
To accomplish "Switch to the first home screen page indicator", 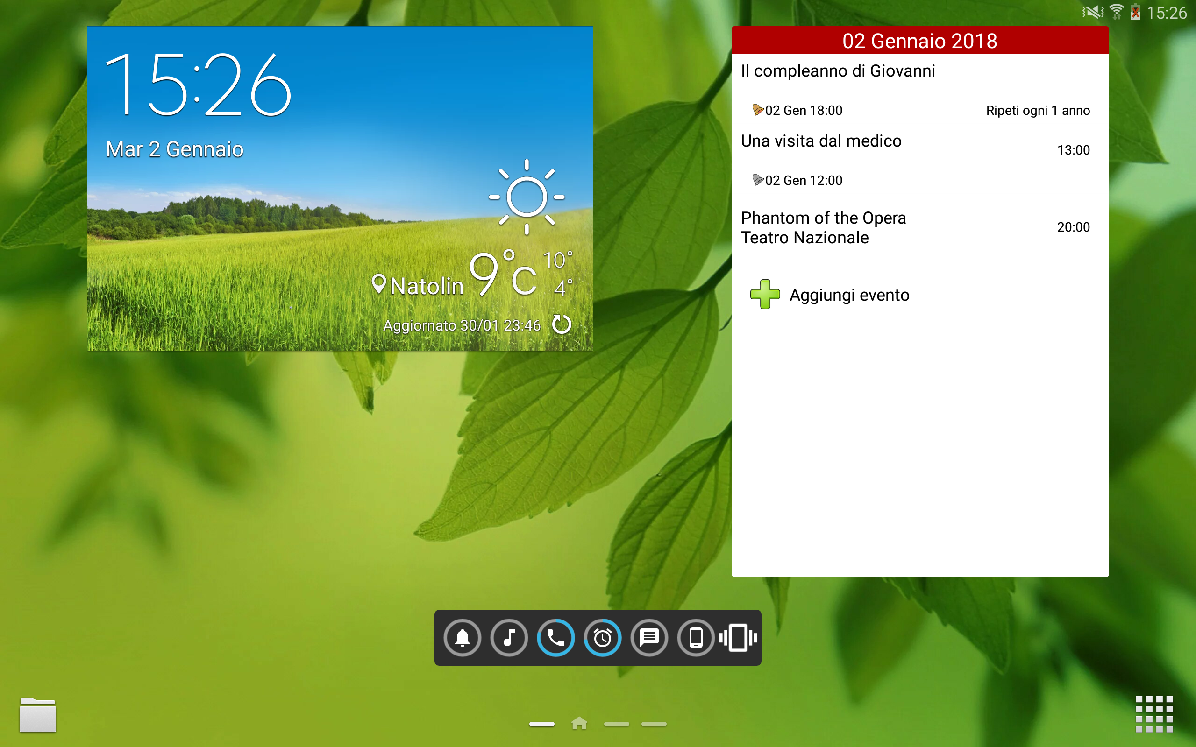I will (541, 724).
